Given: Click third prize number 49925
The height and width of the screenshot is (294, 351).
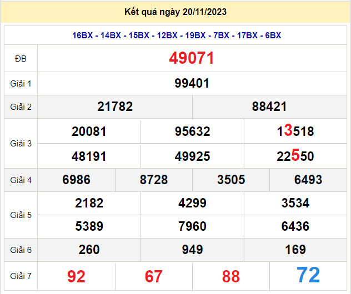Looking at the screenshot, I should [192, 156].
